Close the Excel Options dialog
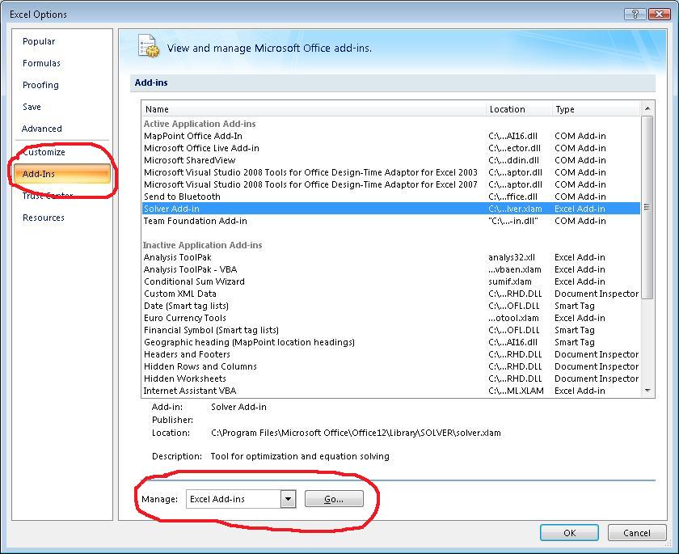Screen dimensions: 679x554 point(659,15)
